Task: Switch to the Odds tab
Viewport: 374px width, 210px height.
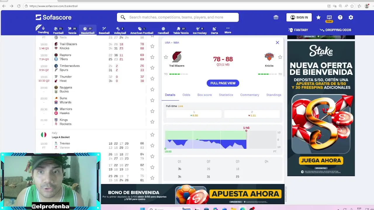Action: click(186, 95)
